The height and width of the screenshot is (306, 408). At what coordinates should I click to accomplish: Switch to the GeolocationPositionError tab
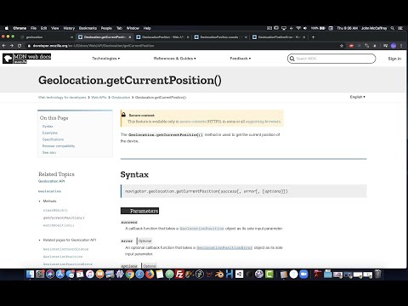pos(279,37)
